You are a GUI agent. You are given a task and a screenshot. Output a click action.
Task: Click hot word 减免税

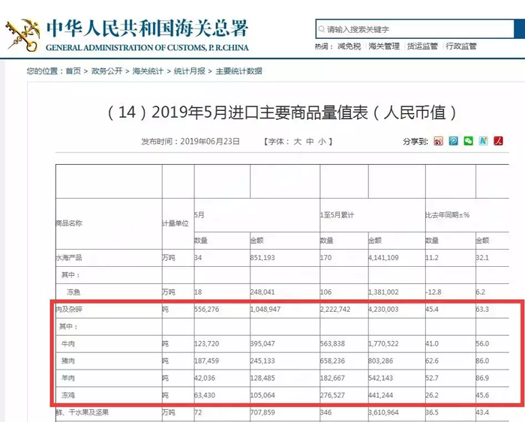click(349, 46)
